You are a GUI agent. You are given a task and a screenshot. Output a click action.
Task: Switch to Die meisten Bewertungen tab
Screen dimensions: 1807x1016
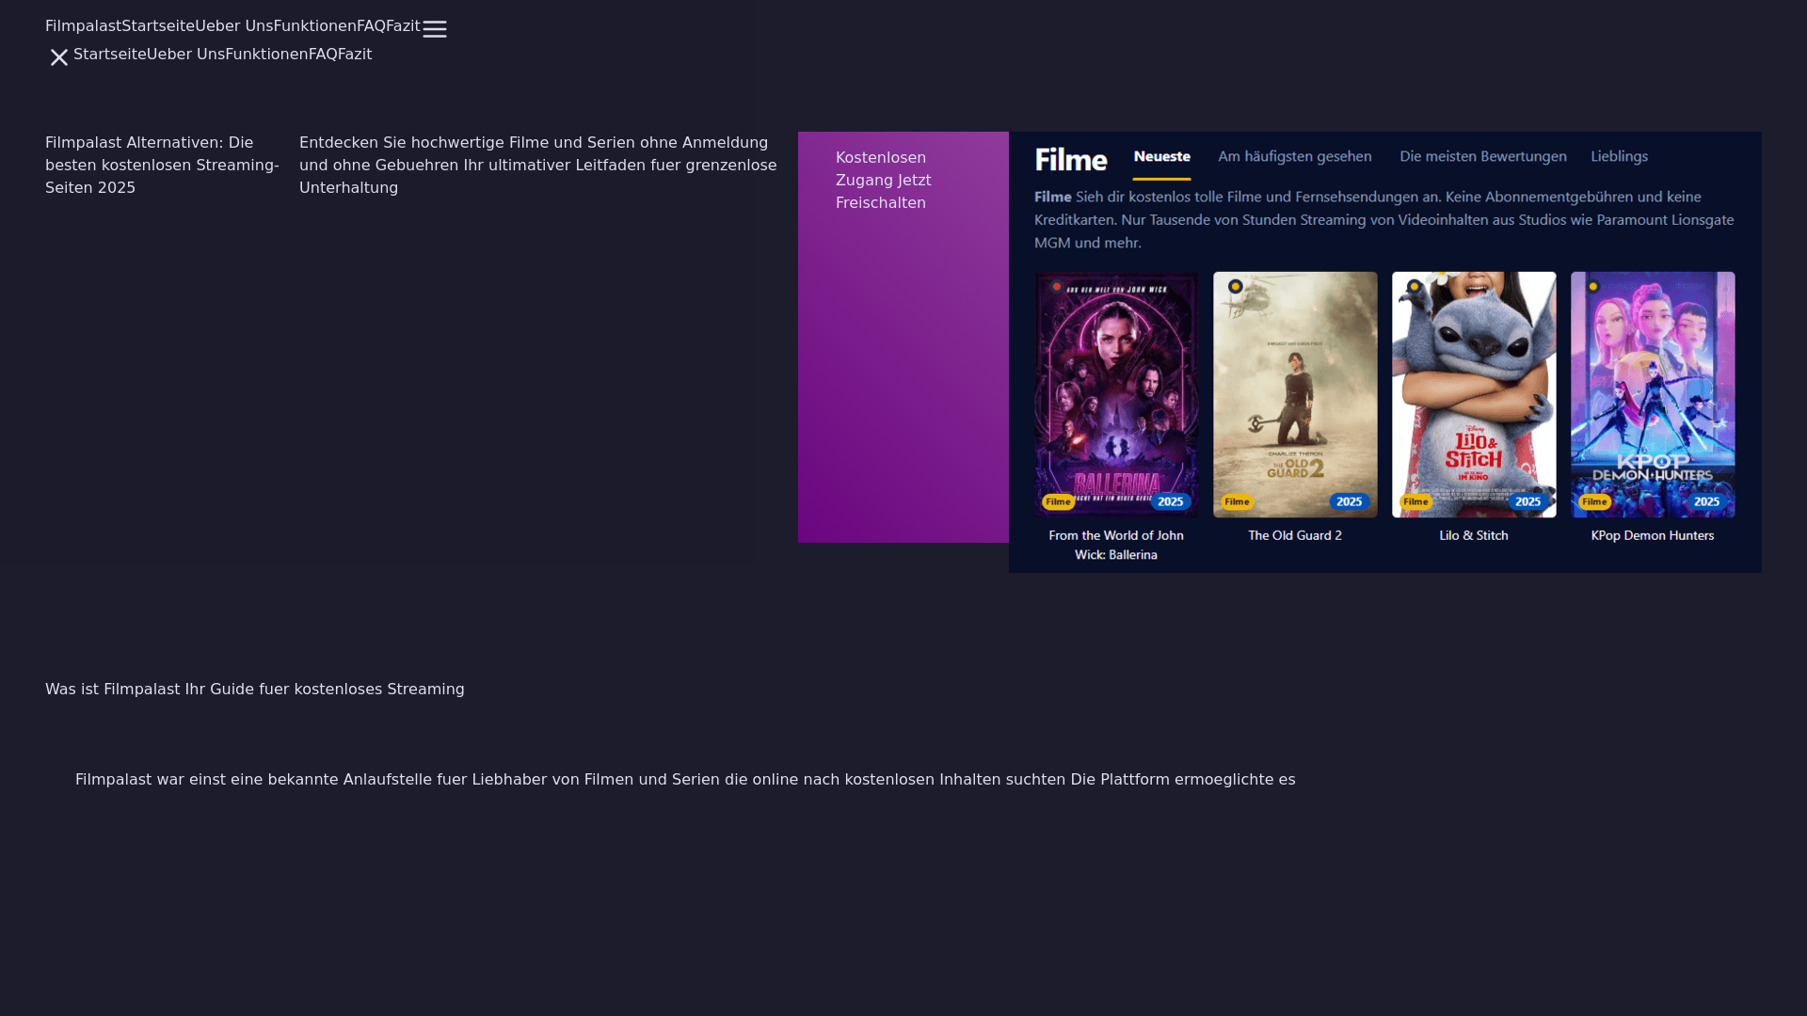click(x=1483, y=157)
